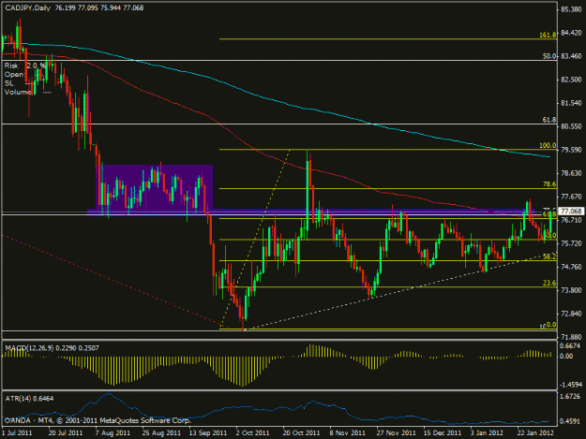Click the 79.590 price axis label
The width and height of the screenshot is (586, 439).
coord(571,150)
